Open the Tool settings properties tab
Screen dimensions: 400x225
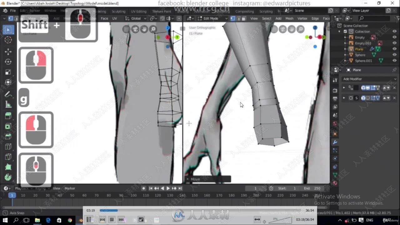point(335,80)
